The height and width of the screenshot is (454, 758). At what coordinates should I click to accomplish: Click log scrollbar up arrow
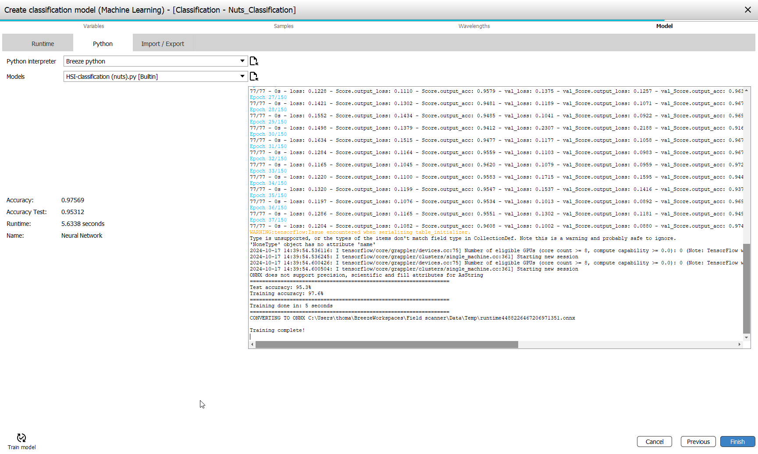(747, 90)
